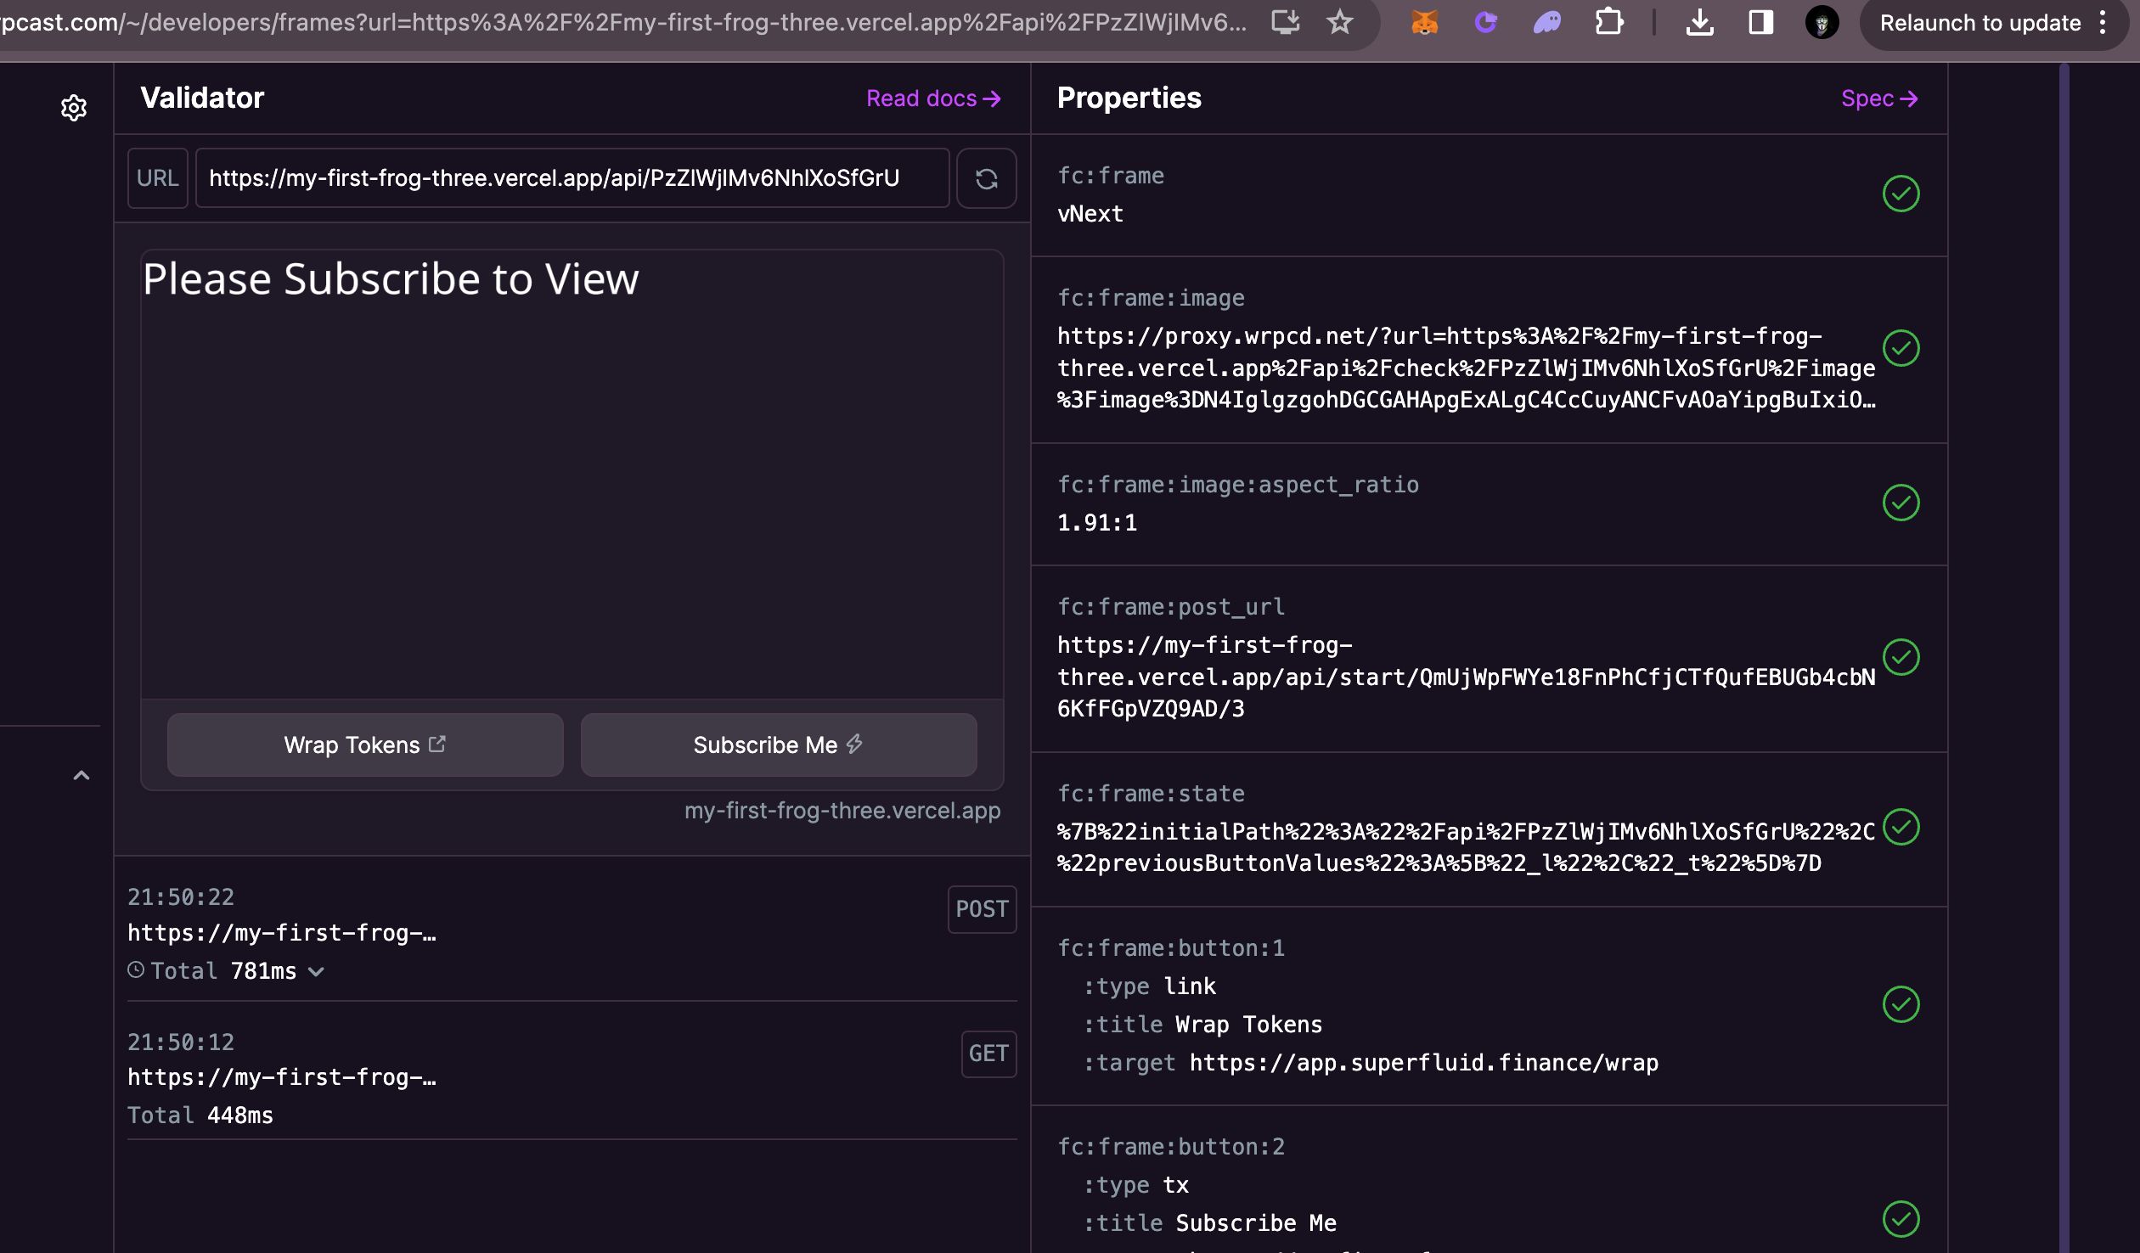
Task: Open the settings gear in the sidebar
Action: pyautogui.click(x=74, y=108)
